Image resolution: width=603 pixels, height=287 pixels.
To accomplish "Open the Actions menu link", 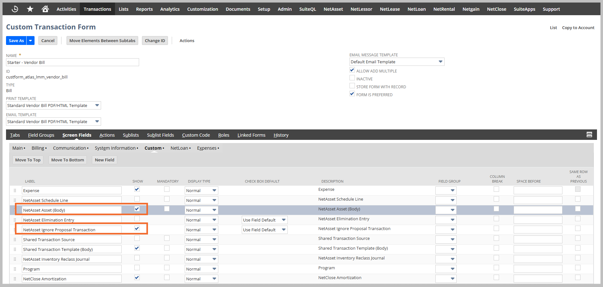I will click(187, 41).
